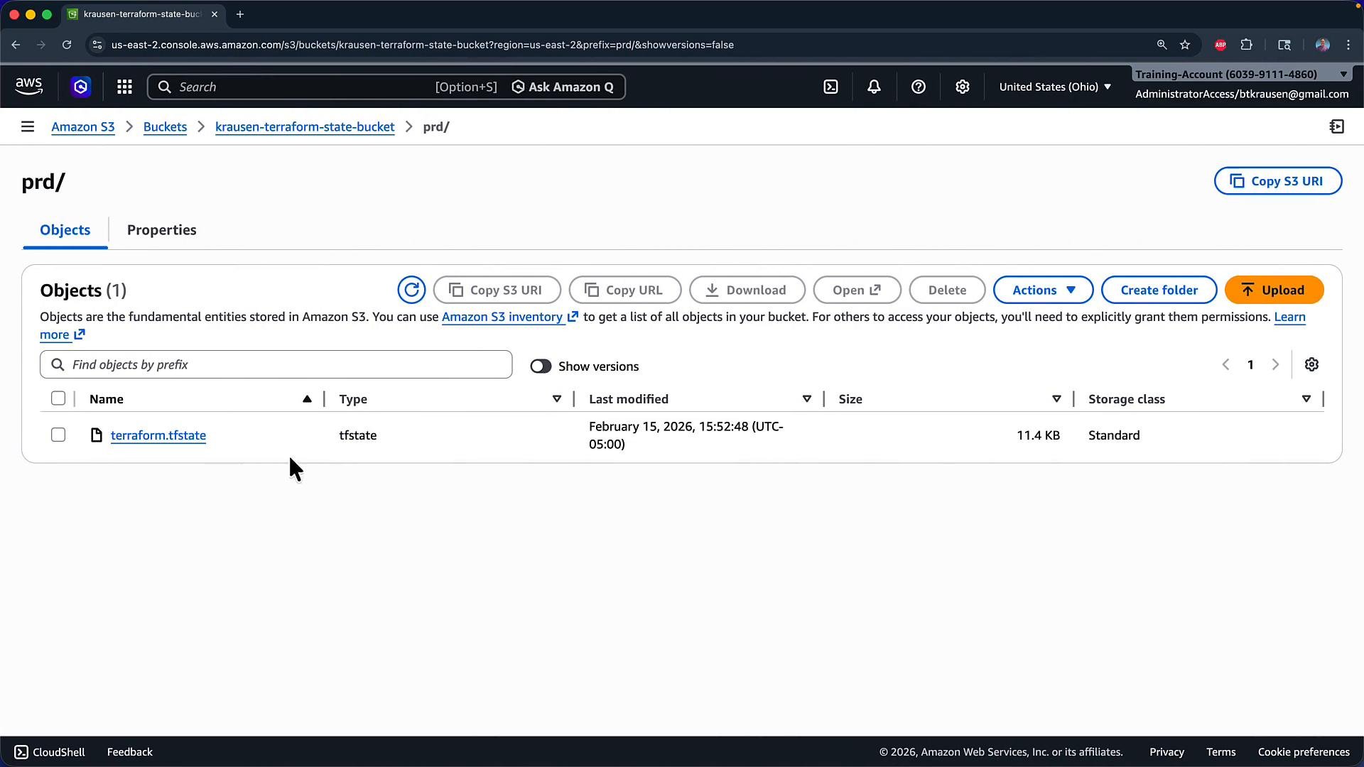Expand the Training-Account menu

(1241, 74)
